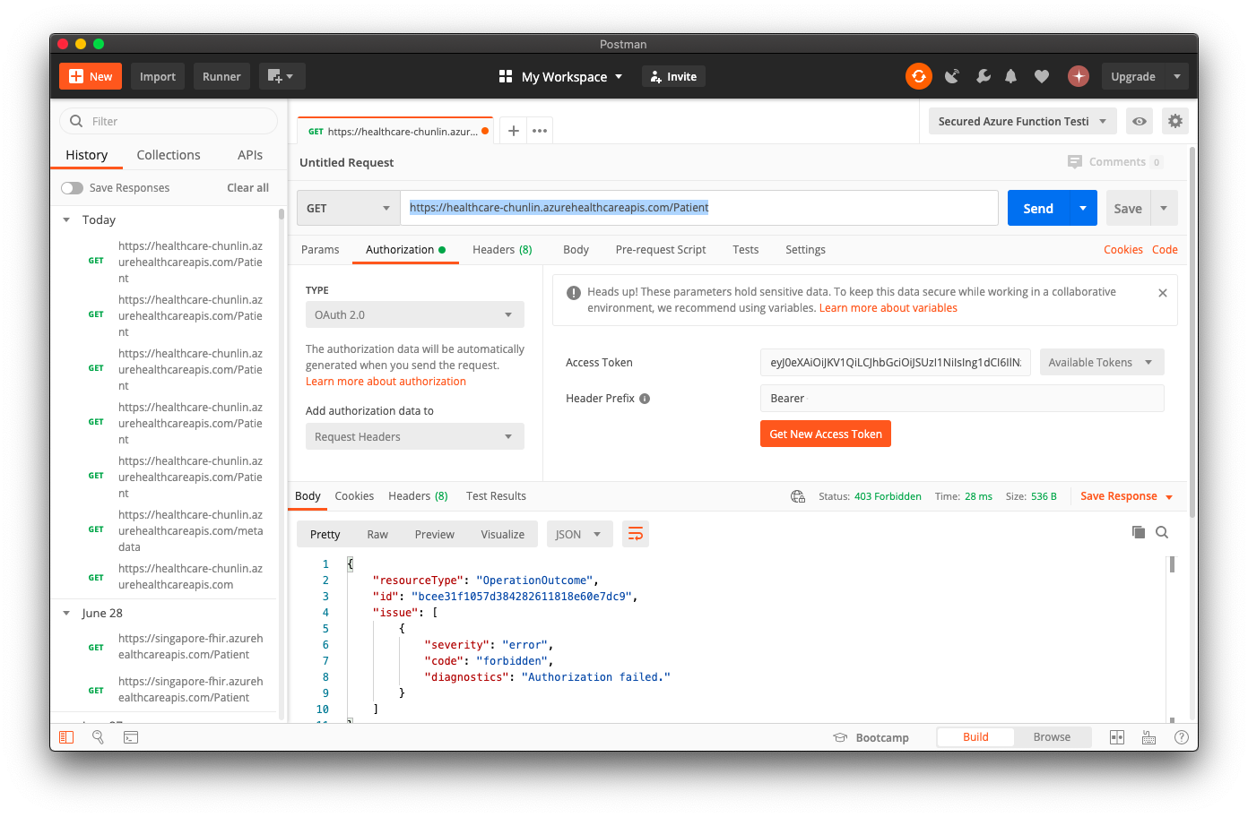Open the Send button dropdown arrow
This screenshot has width=1248, height=817.
point(1082,208)
